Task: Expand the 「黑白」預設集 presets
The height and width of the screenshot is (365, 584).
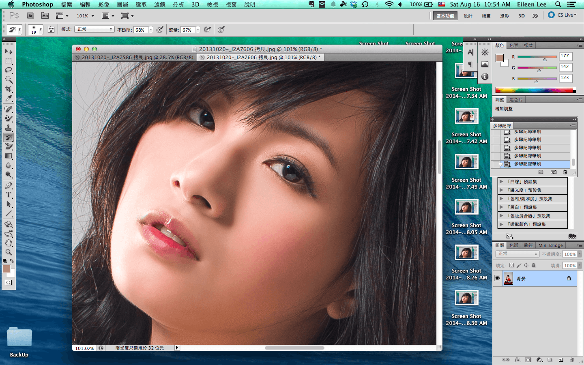Action: click(501, 207)
